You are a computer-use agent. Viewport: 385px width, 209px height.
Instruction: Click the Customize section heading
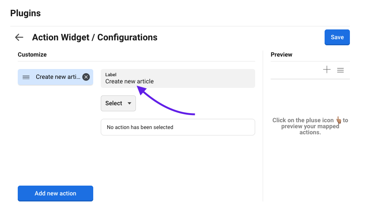point(32,55)
